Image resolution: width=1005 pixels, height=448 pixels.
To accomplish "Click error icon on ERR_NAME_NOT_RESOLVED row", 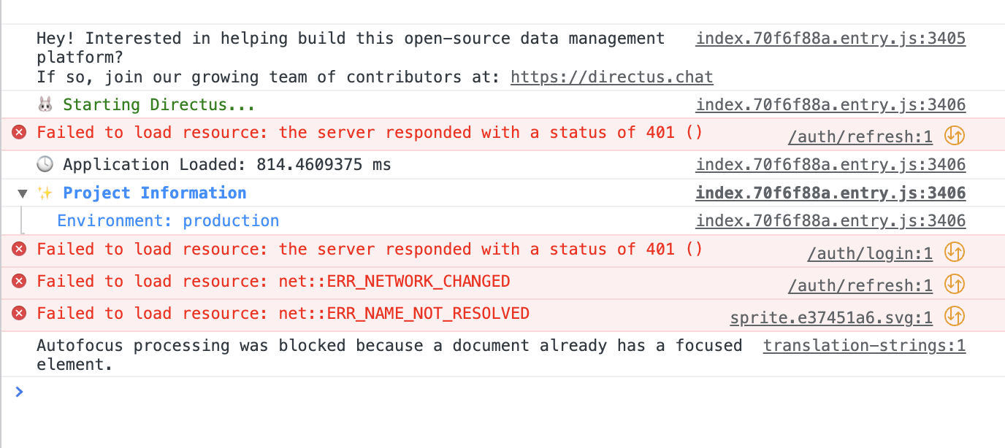I will pos(20,314).
